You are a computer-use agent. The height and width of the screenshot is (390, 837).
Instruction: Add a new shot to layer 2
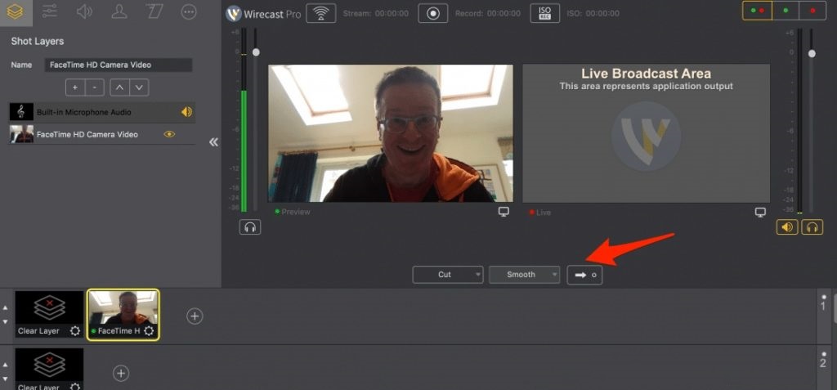[121, 373]
